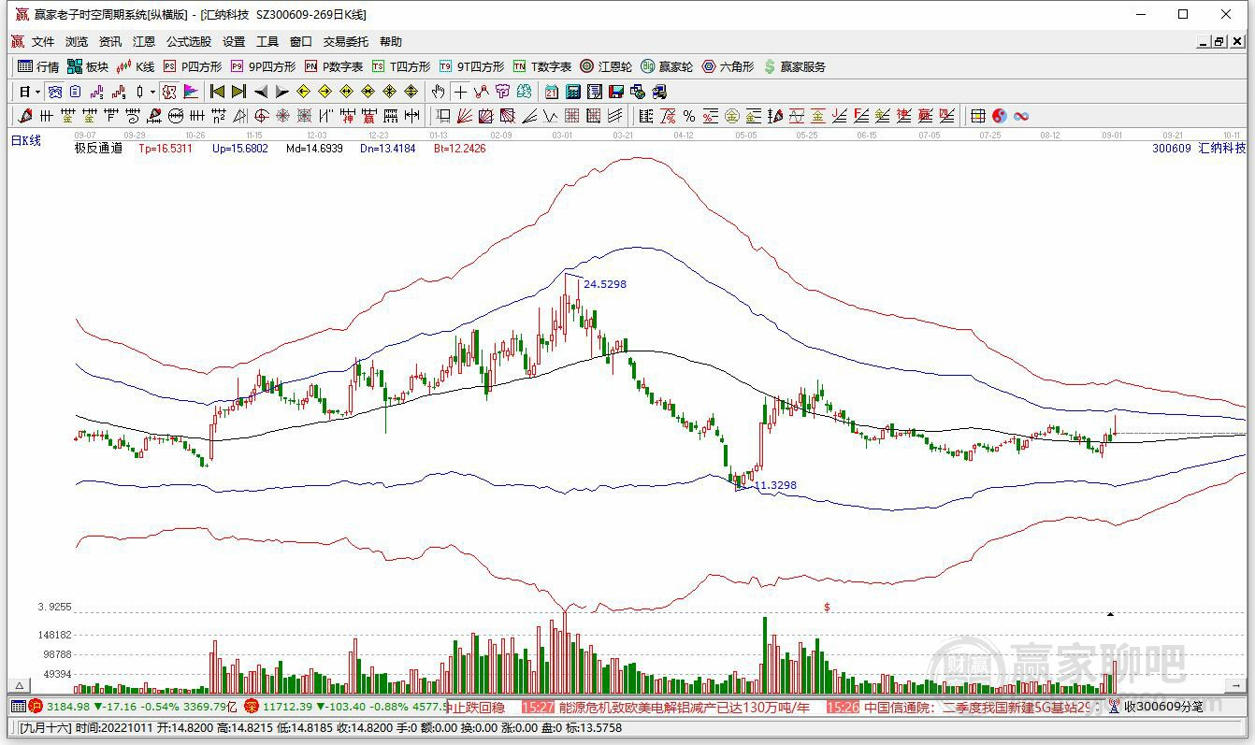Toggle the highlighted red indicator icon
The width and height of the screenshot is (1255, 745).
pyautogui.click(x=169, y=92)
